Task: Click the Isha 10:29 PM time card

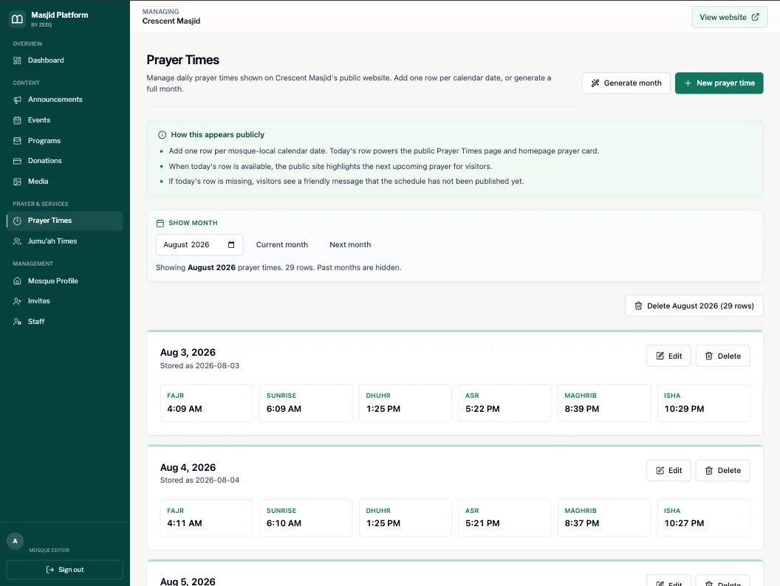Action: tap(703, 403)
